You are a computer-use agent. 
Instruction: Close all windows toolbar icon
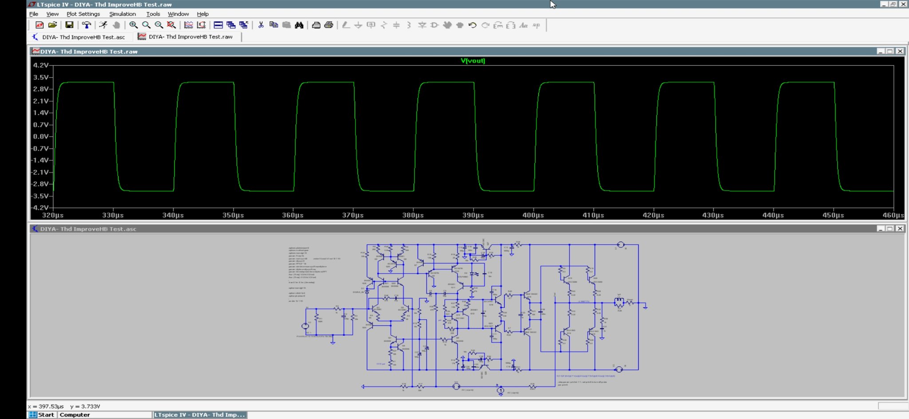(244, 25)
